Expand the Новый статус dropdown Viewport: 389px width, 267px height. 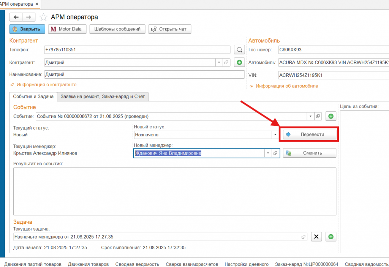click(275, 134)
